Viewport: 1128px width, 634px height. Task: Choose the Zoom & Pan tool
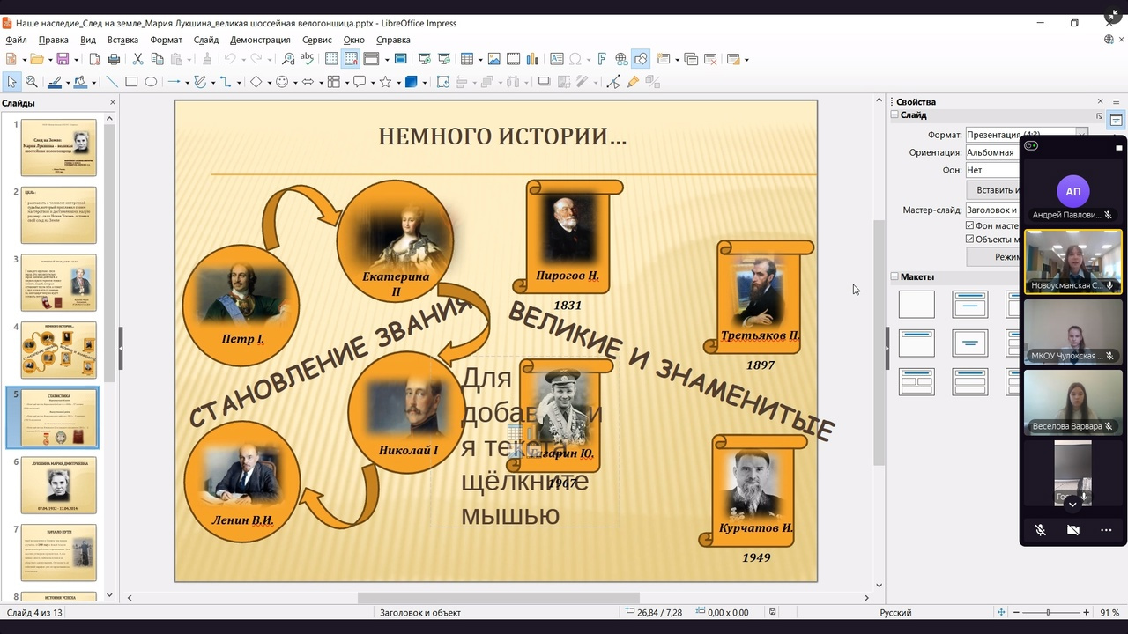pos(32,82)
